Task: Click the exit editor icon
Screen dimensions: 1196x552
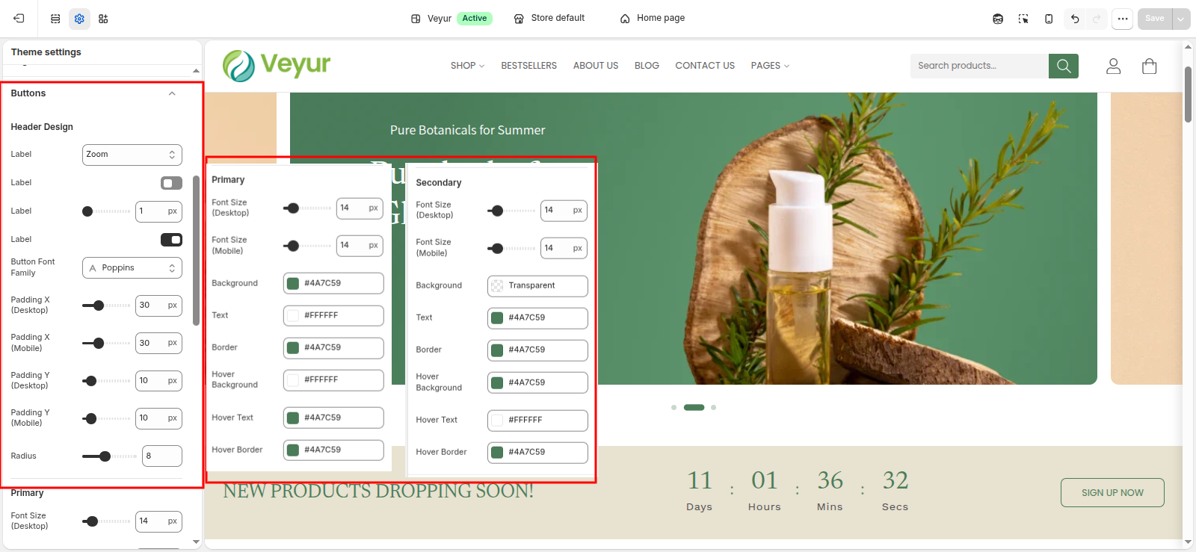Action: [x=19, y=19]
